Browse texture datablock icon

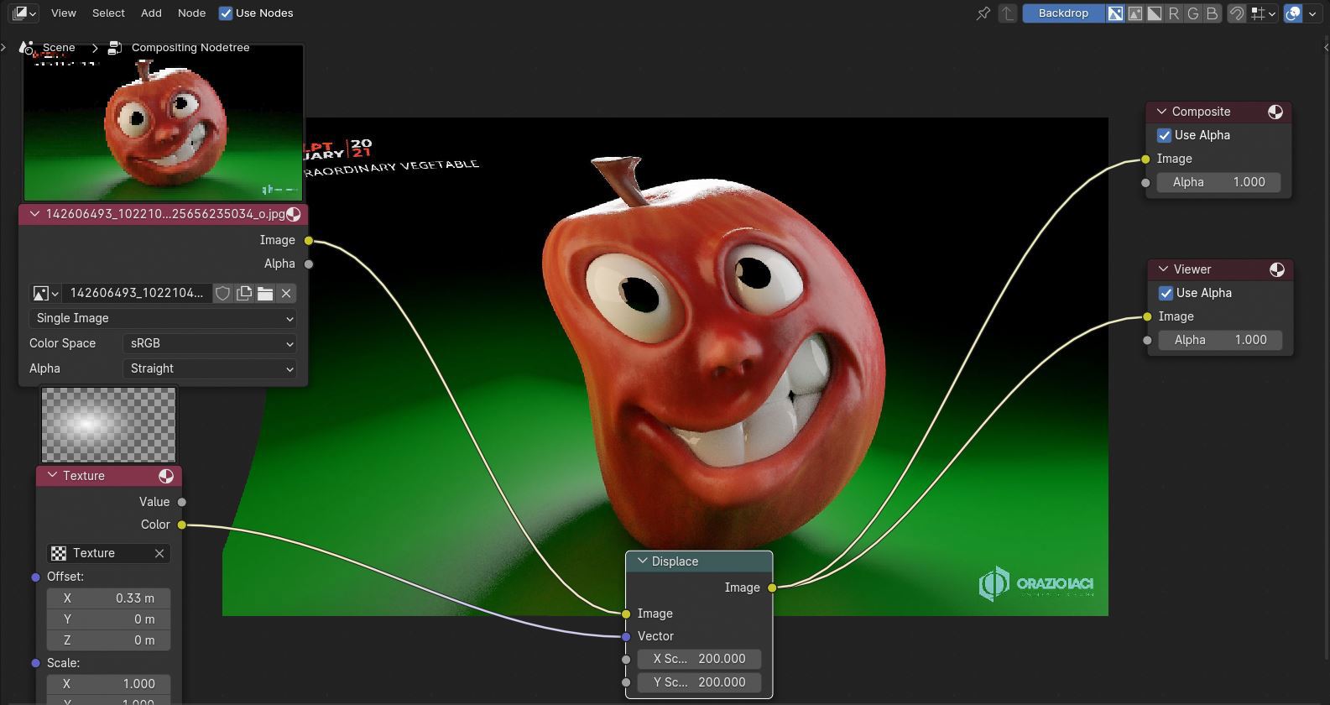[x=59, y=553]
